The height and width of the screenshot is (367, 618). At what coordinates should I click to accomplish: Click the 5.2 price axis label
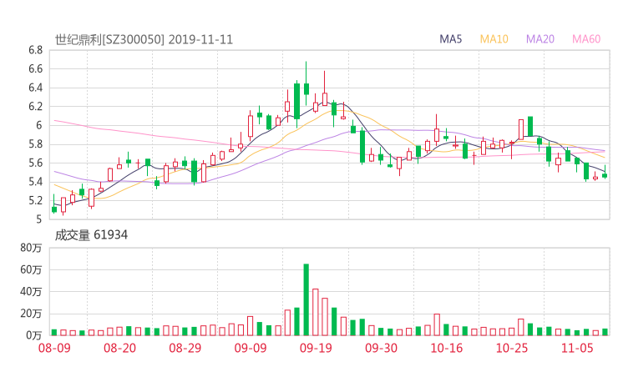[x=35, y=200]
